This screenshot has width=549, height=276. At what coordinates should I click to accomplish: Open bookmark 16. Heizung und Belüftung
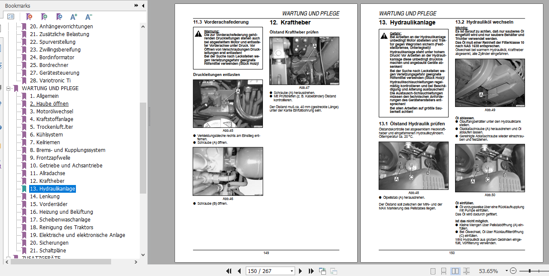[x=61, y=212]
